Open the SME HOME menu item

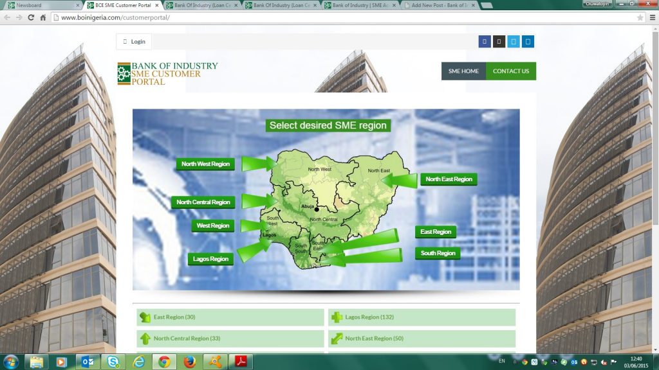pyautogui.click(x=463, y=71)
